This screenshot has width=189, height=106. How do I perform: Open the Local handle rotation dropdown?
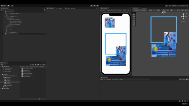tap(143, 10)
